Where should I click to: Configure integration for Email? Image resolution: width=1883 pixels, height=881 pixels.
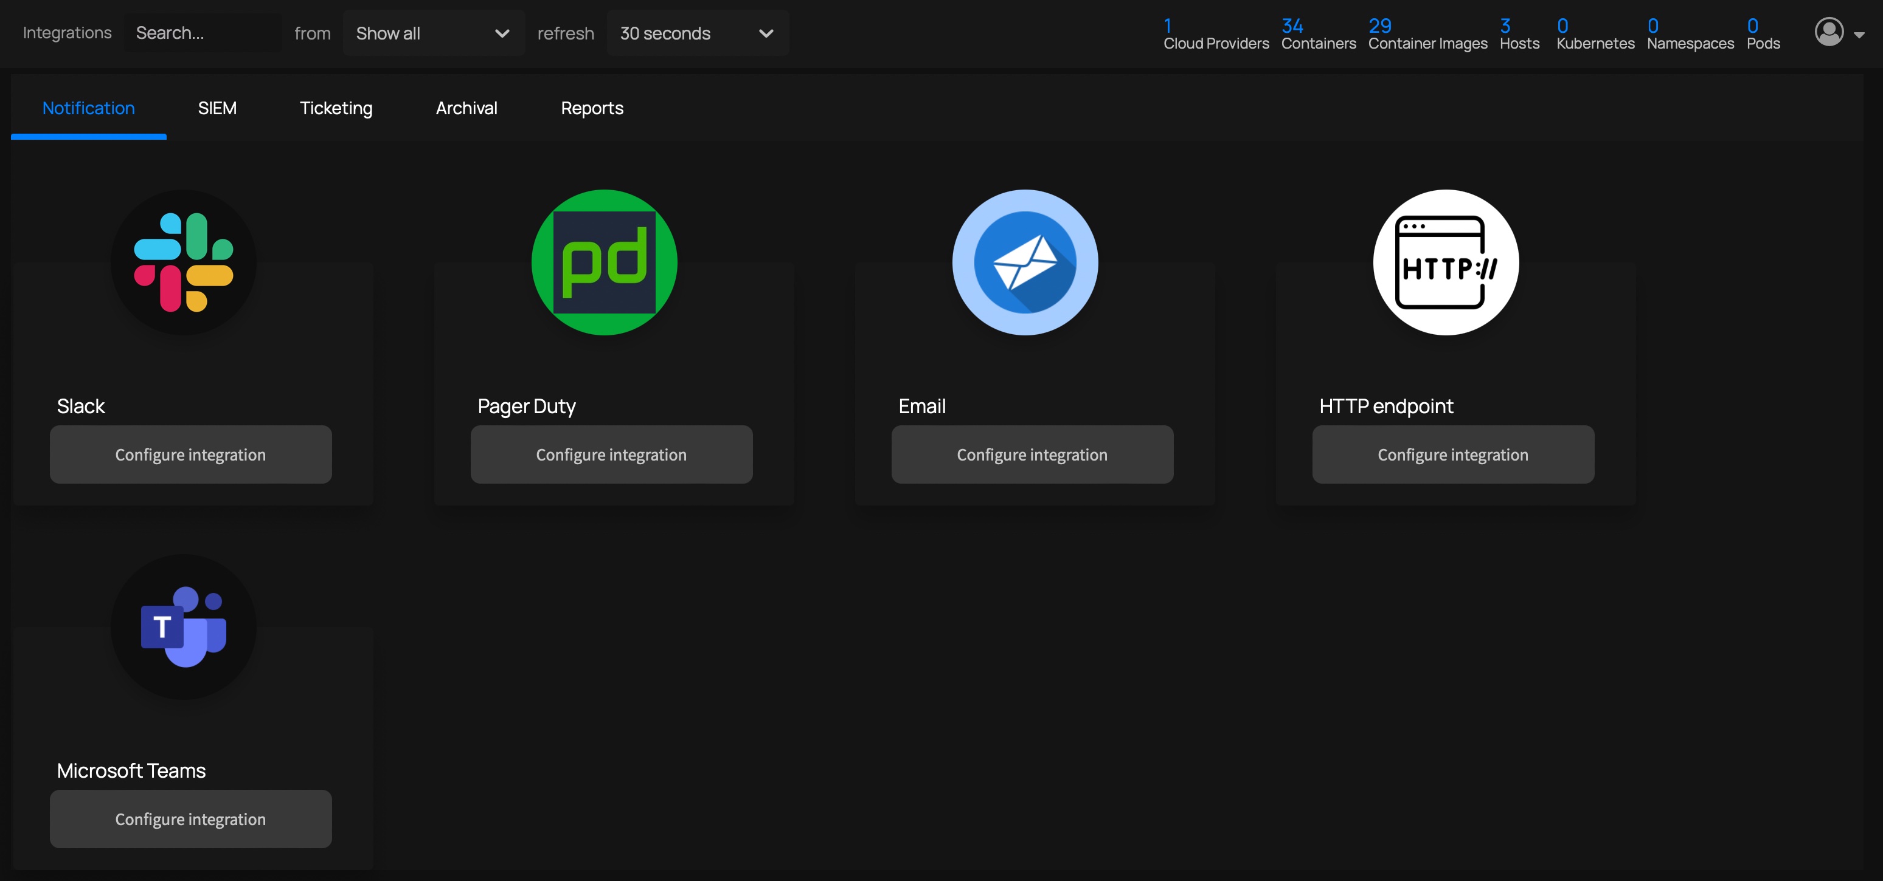tap(1032, 454)
